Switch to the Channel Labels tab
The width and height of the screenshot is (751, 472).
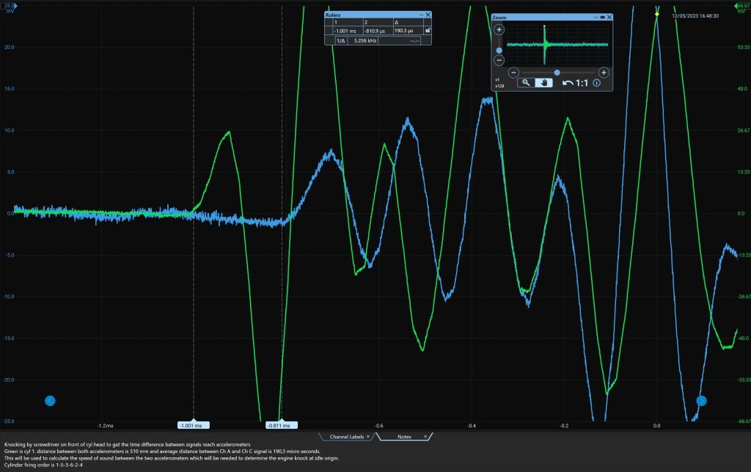[346, 437]
